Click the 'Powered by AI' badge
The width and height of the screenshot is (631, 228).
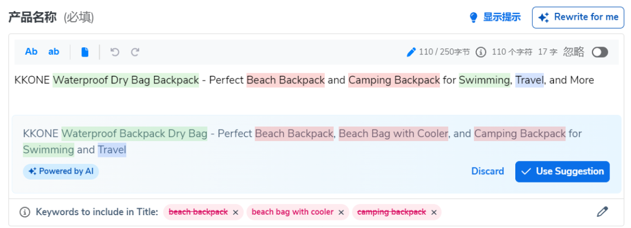[x=61, y=171]
